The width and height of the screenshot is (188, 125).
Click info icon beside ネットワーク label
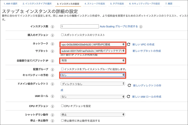(52, 44)
